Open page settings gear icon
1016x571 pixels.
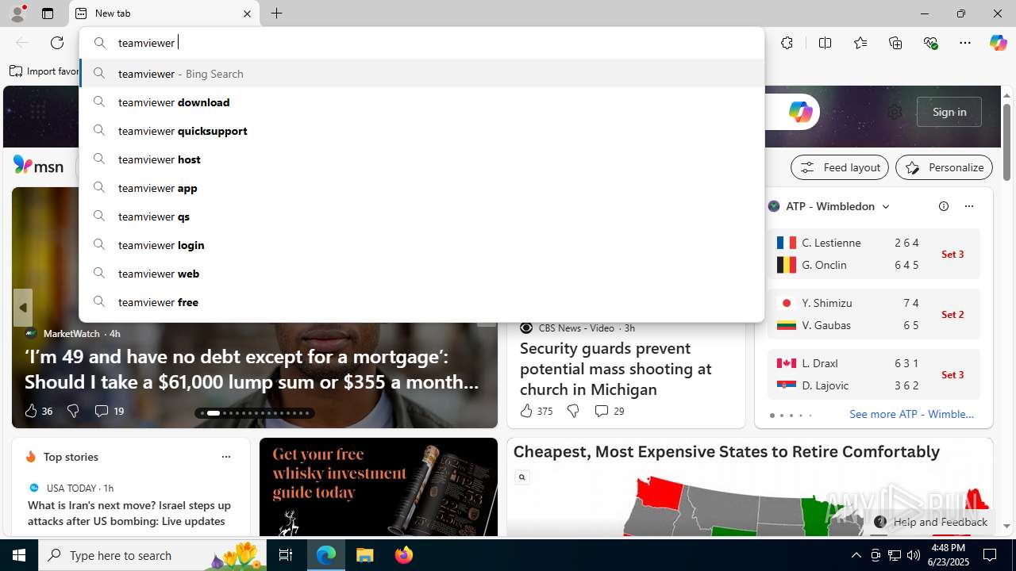click(895, 112)
